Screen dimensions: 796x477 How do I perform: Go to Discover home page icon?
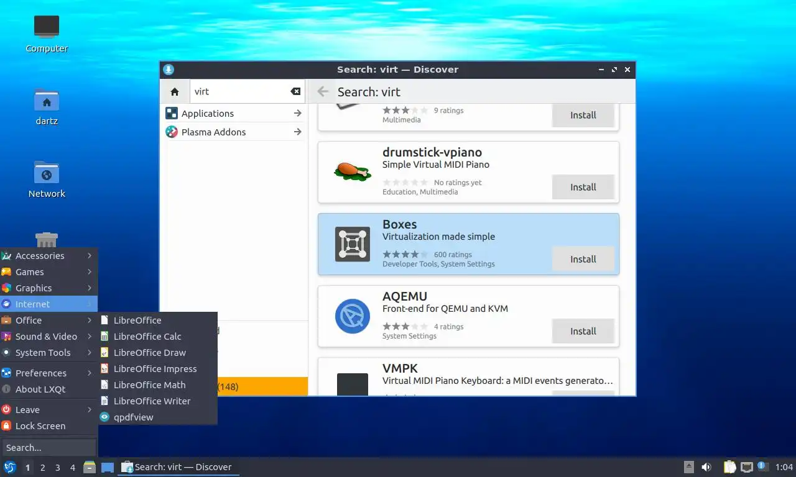[x=175, y=91]
